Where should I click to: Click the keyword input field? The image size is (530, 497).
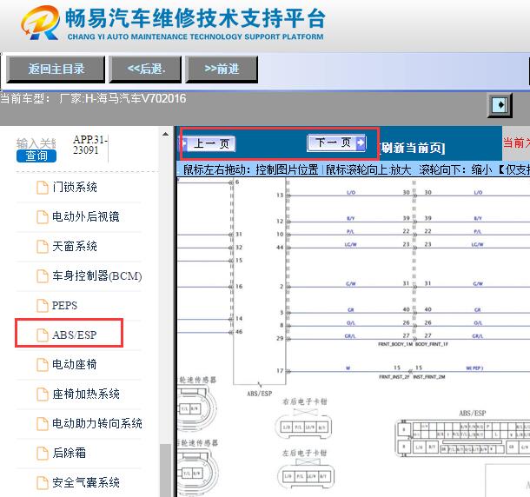click(36, 143)
